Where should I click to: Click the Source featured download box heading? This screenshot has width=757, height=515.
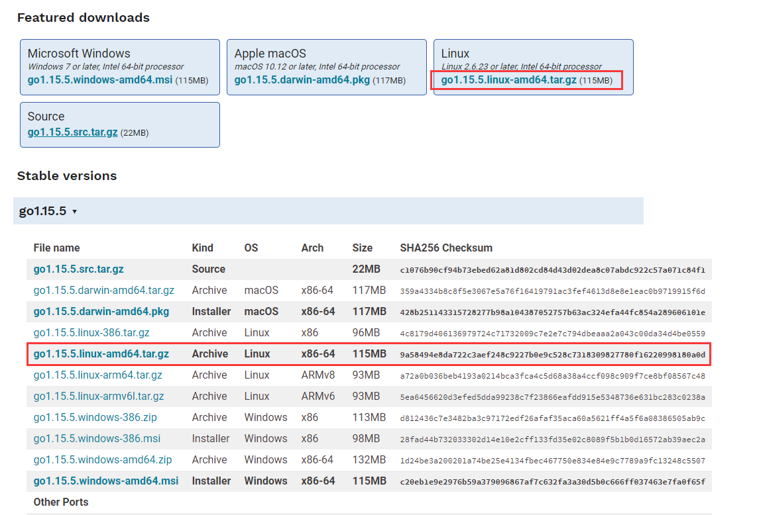[x=46, y=117]
